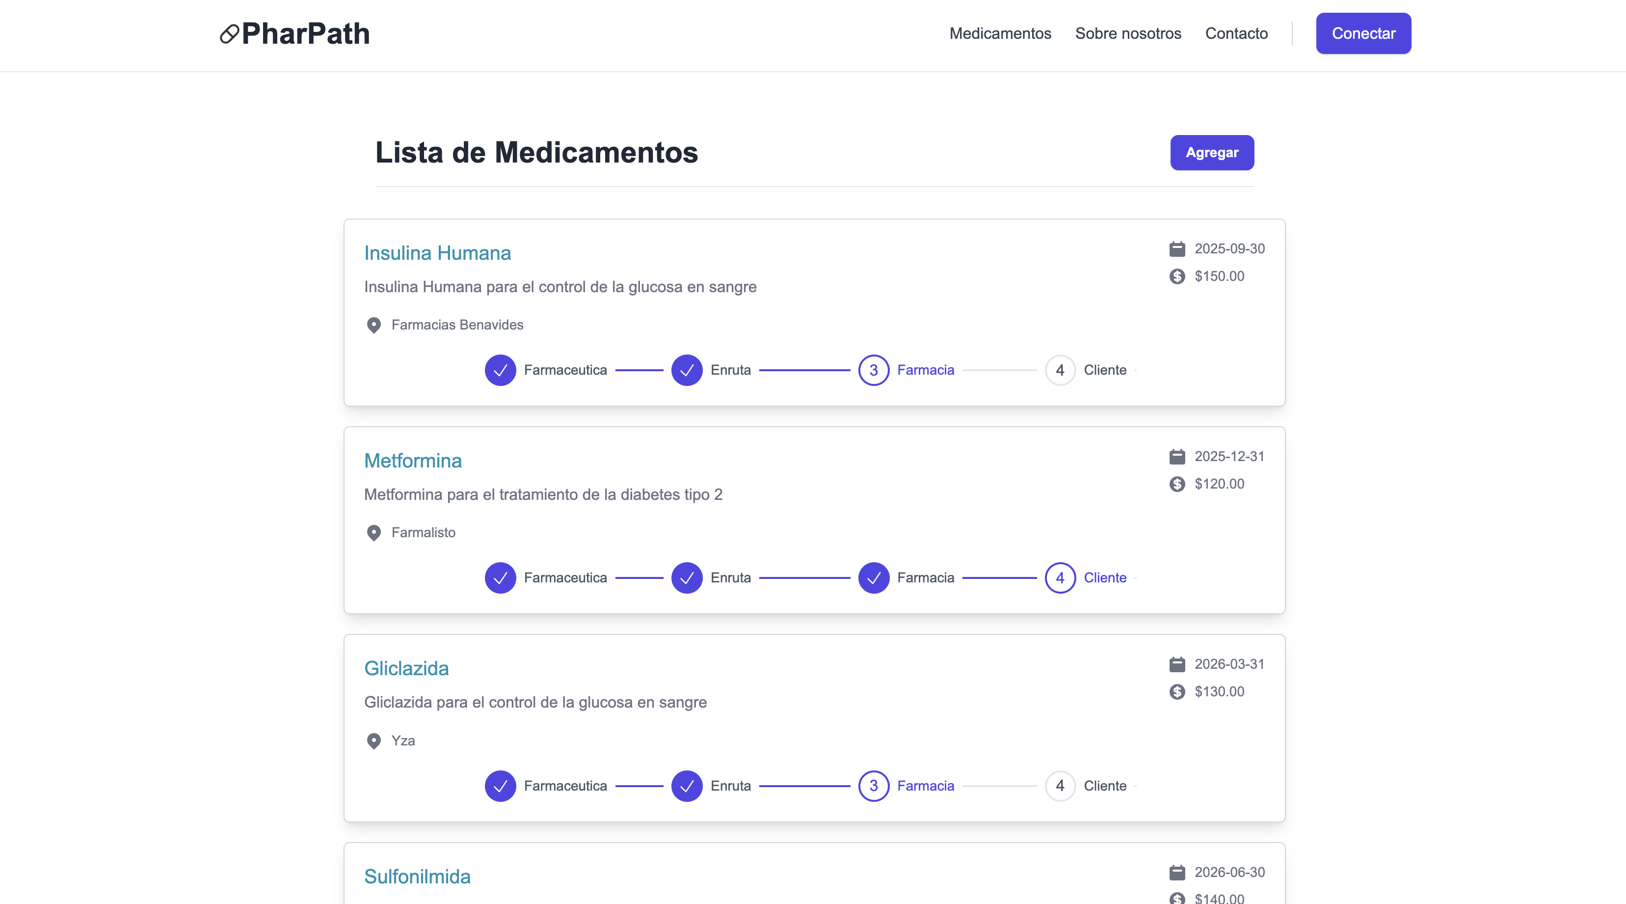Click the Conectar button
The height and width of the screenshot is (904, 1626).
(x=1363, y=33)
